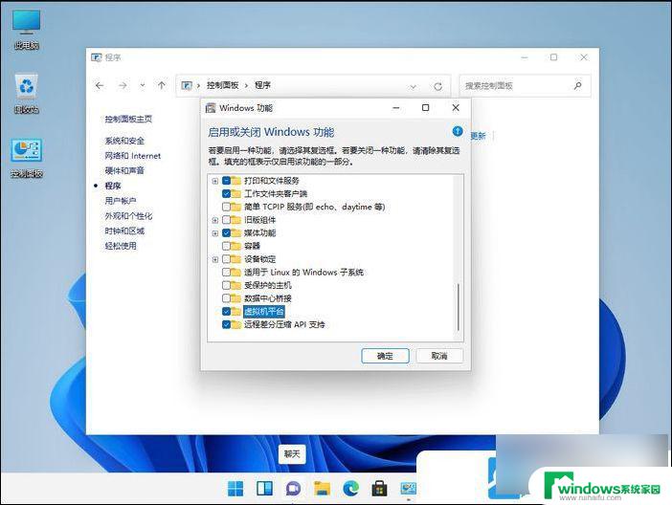Select 容器 list item text
This screenshot has width=672, height=505.
coord(252,246)
